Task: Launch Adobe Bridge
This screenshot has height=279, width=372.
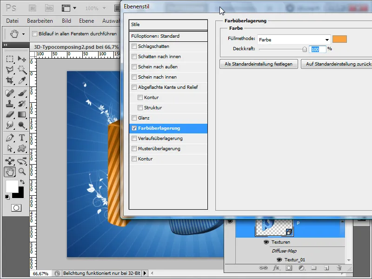Action: click(33, 8)
